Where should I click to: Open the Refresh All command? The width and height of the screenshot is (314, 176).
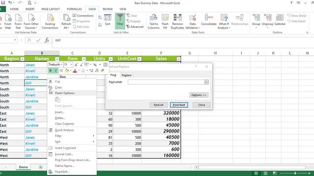click(66, 22)
